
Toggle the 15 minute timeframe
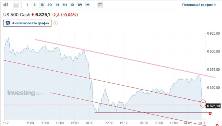point(42,5)
